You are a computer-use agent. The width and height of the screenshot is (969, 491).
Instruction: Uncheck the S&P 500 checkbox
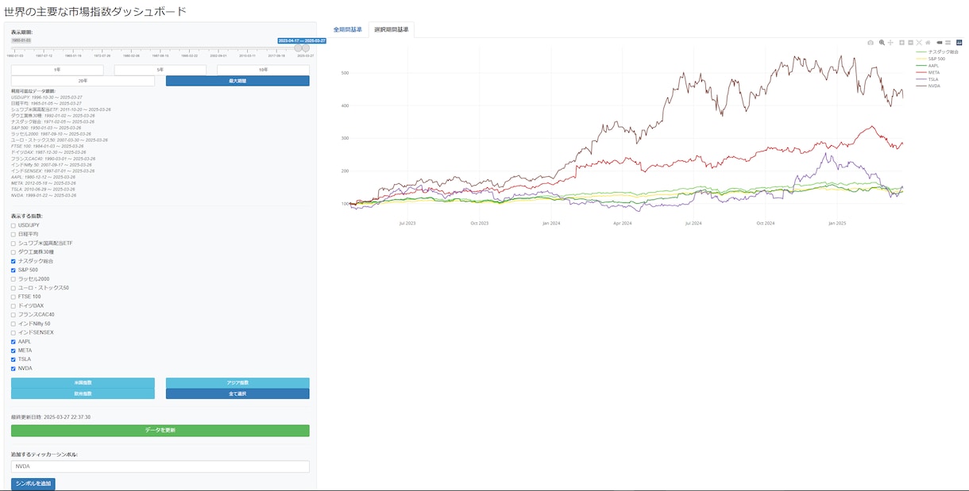(13, 270)
